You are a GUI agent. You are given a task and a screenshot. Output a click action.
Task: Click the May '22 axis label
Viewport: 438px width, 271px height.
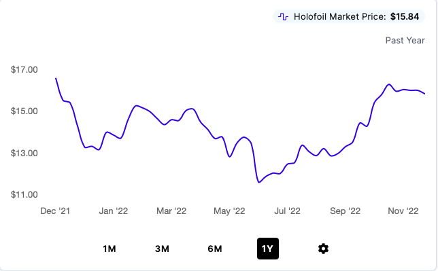point(229,211)
